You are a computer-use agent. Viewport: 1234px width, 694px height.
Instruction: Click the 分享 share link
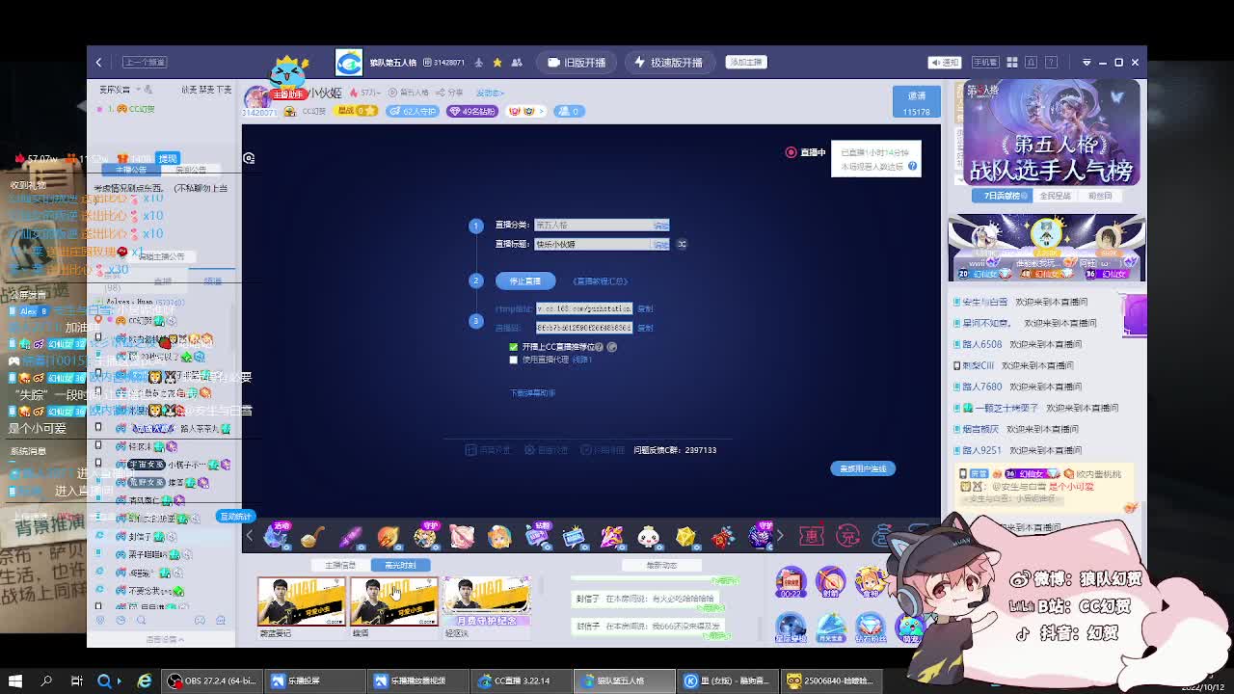pyautogui.click(x=451, y=93)
